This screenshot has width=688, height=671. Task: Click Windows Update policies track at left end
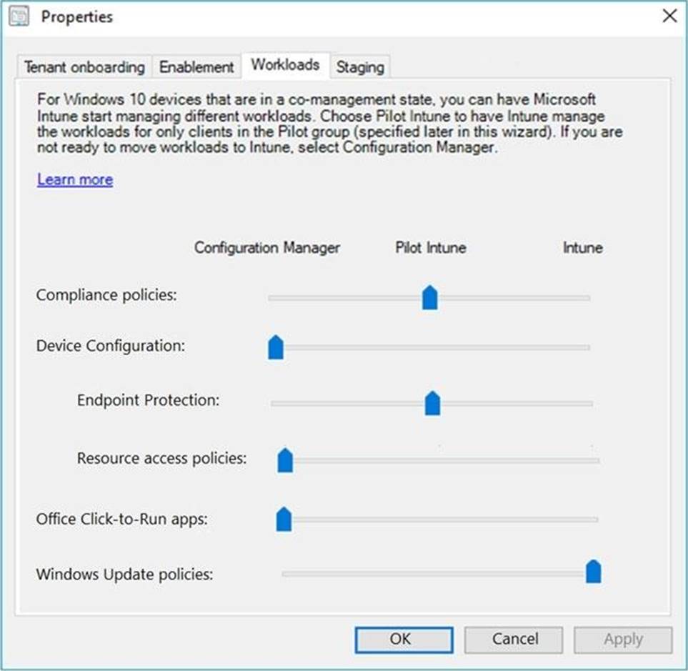(286, 573)
